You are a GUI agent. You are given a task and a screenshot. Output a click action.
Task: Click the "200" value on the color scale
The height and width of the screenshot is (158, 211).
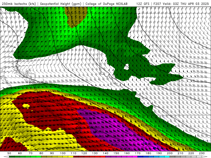[170, 153]
